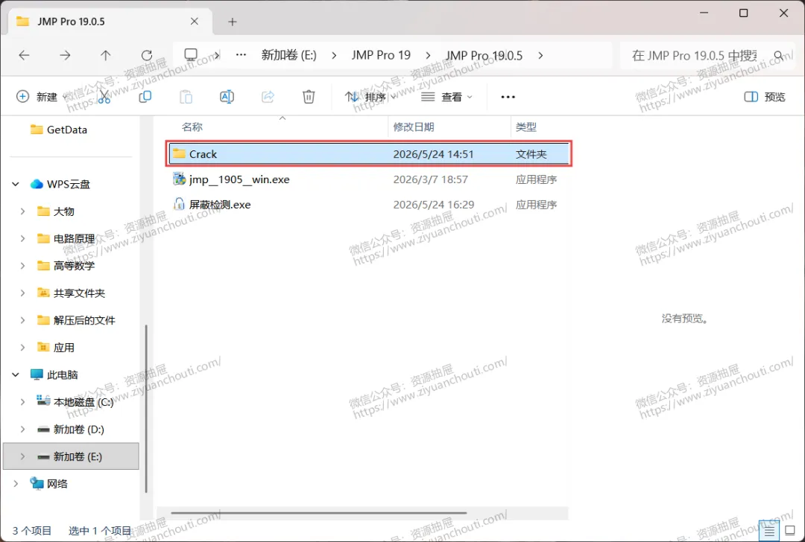Open a new tab with plus button
Image resolution: width=805 pixels, height=542 pixels.
pyautogui.click(x=233, y=22)
